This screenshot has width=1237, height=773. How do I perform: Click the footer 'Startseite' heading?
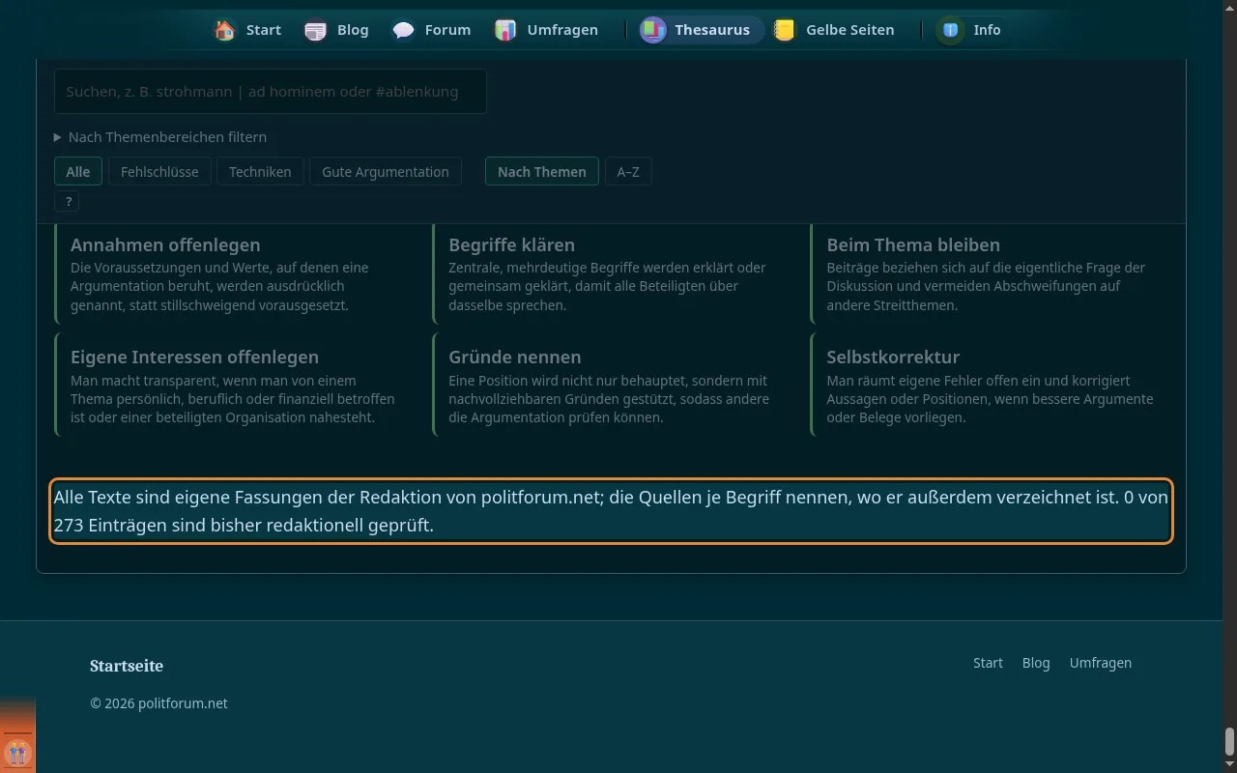pos(127,666)
